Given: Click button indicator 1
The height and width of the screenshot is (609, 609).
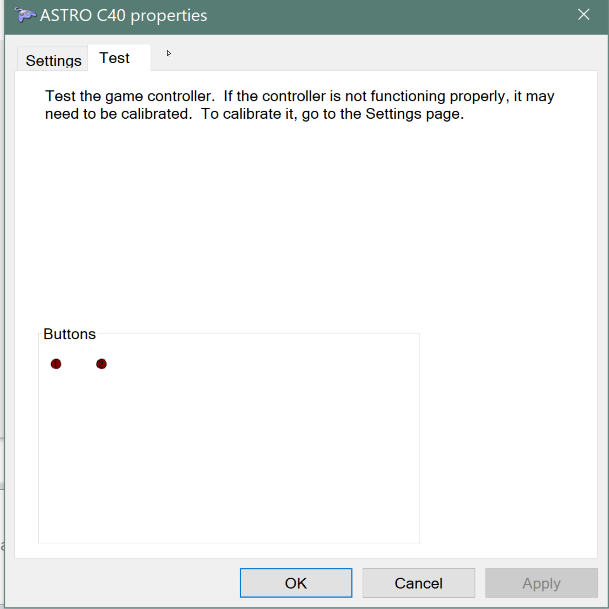Looking at the screenshot, I should click(x=56, y=364).
